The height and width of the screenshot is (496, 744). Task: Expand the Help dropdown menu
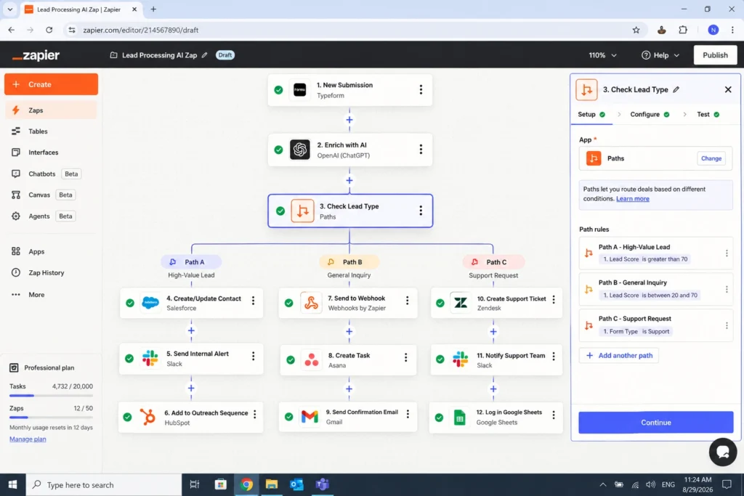(660, 55)
